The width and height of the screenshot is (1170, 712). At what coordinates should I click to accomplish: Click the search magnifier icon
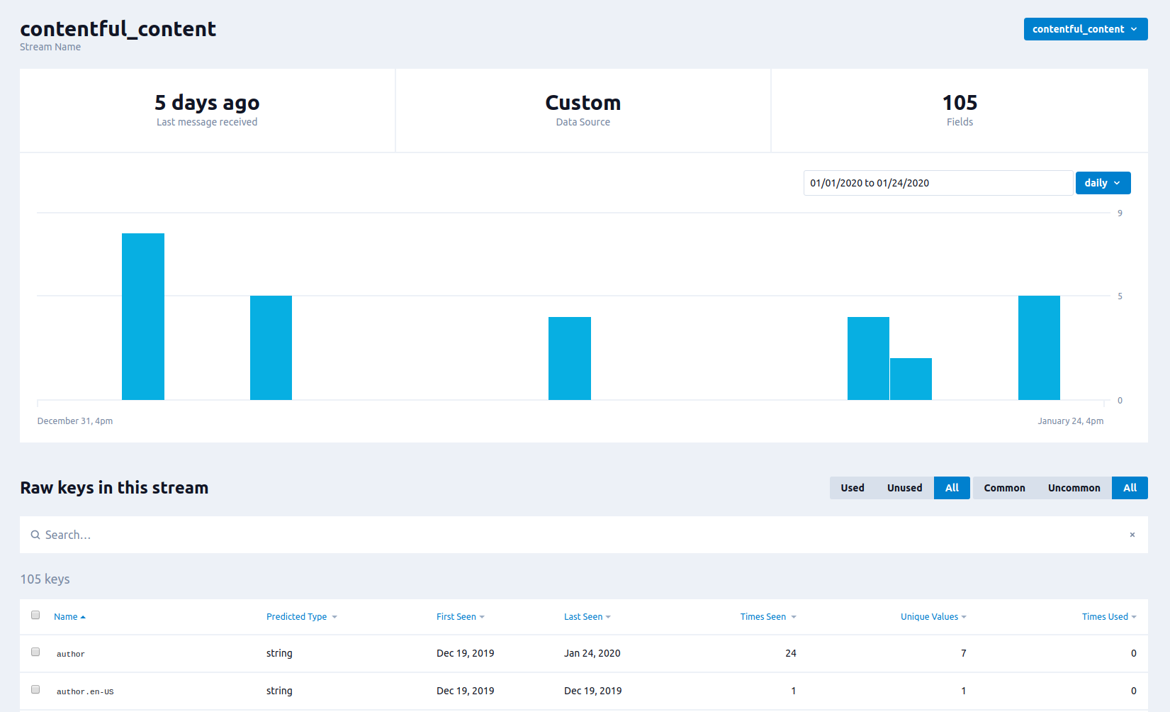click(35, 535)
